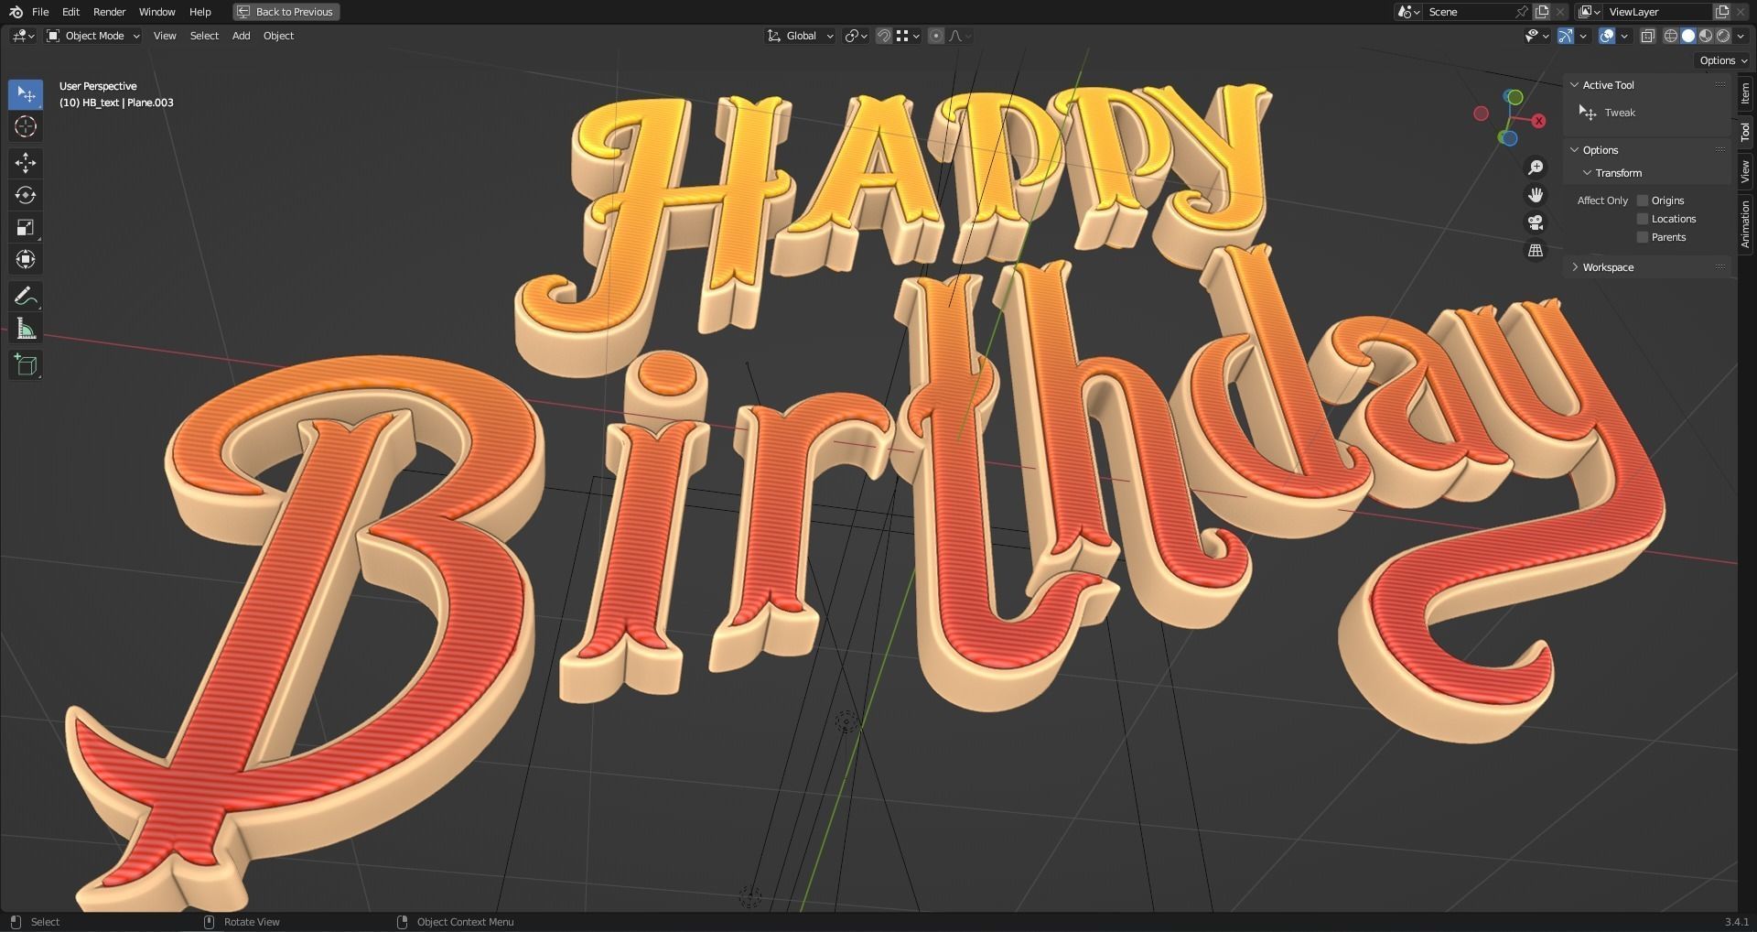
Task: Click the zoom icon in the viewport
Action: [x=1536, y=167]
